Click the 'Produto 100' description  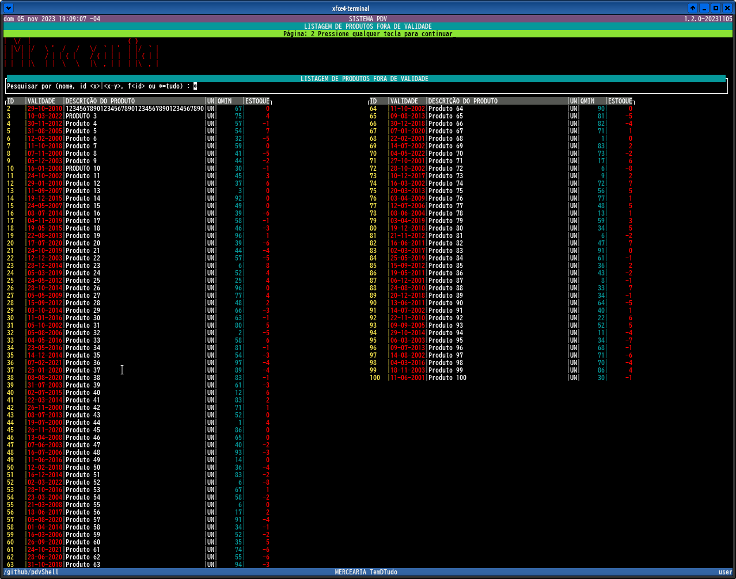(x=447, y=378)
